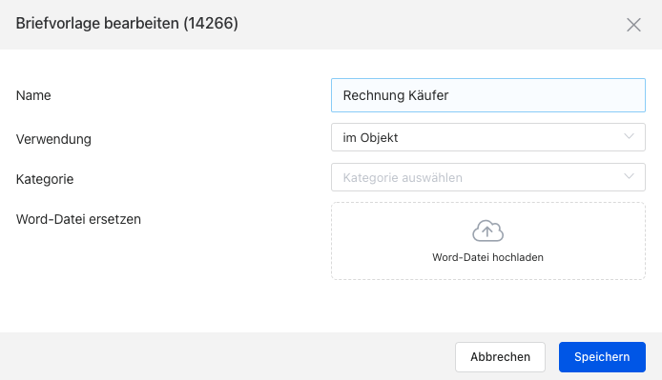The image size is (662, 380).
Task: Click the Verwendung field label
Action: coord(53,139)
